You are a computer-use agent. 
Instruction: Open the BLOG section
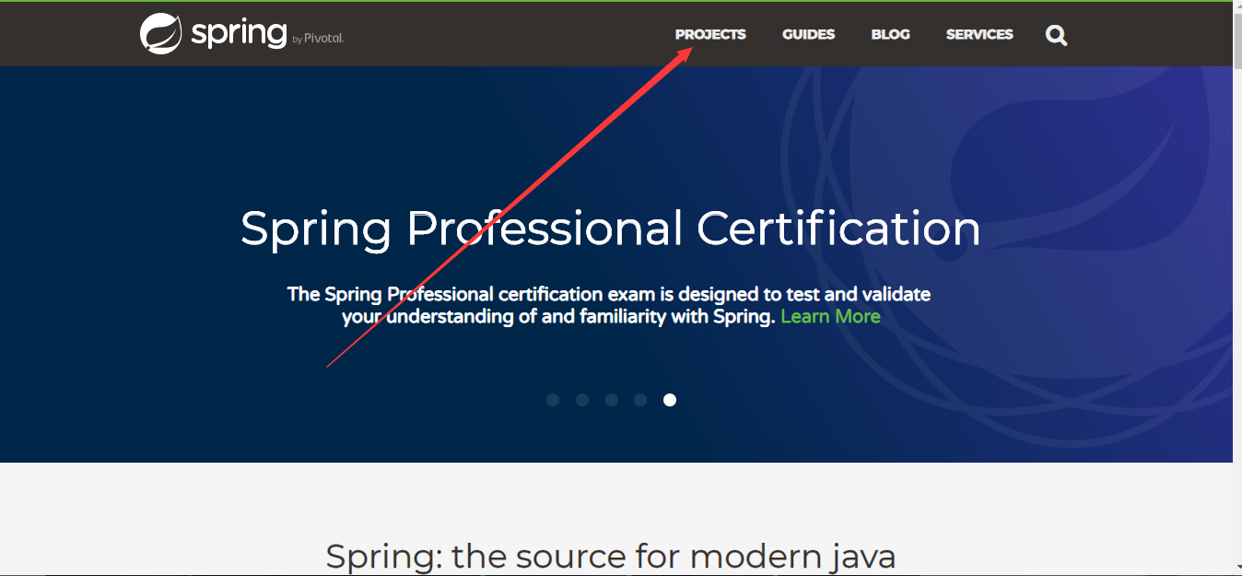[x=890, y=34]
